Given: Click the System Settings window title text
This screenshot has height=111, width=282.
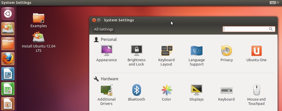Looking at the screenshot, I should click(x=119, y=20).
